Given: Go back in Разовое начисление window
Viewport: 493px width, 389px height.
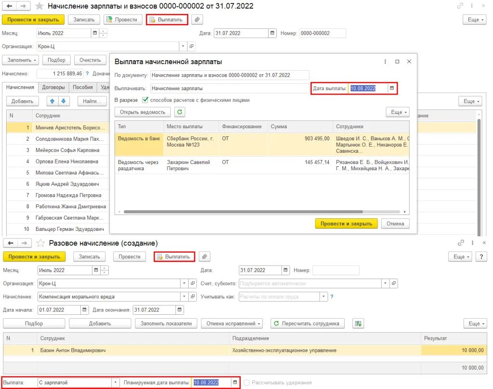Looking at the screenshot, I should [11, 243].
